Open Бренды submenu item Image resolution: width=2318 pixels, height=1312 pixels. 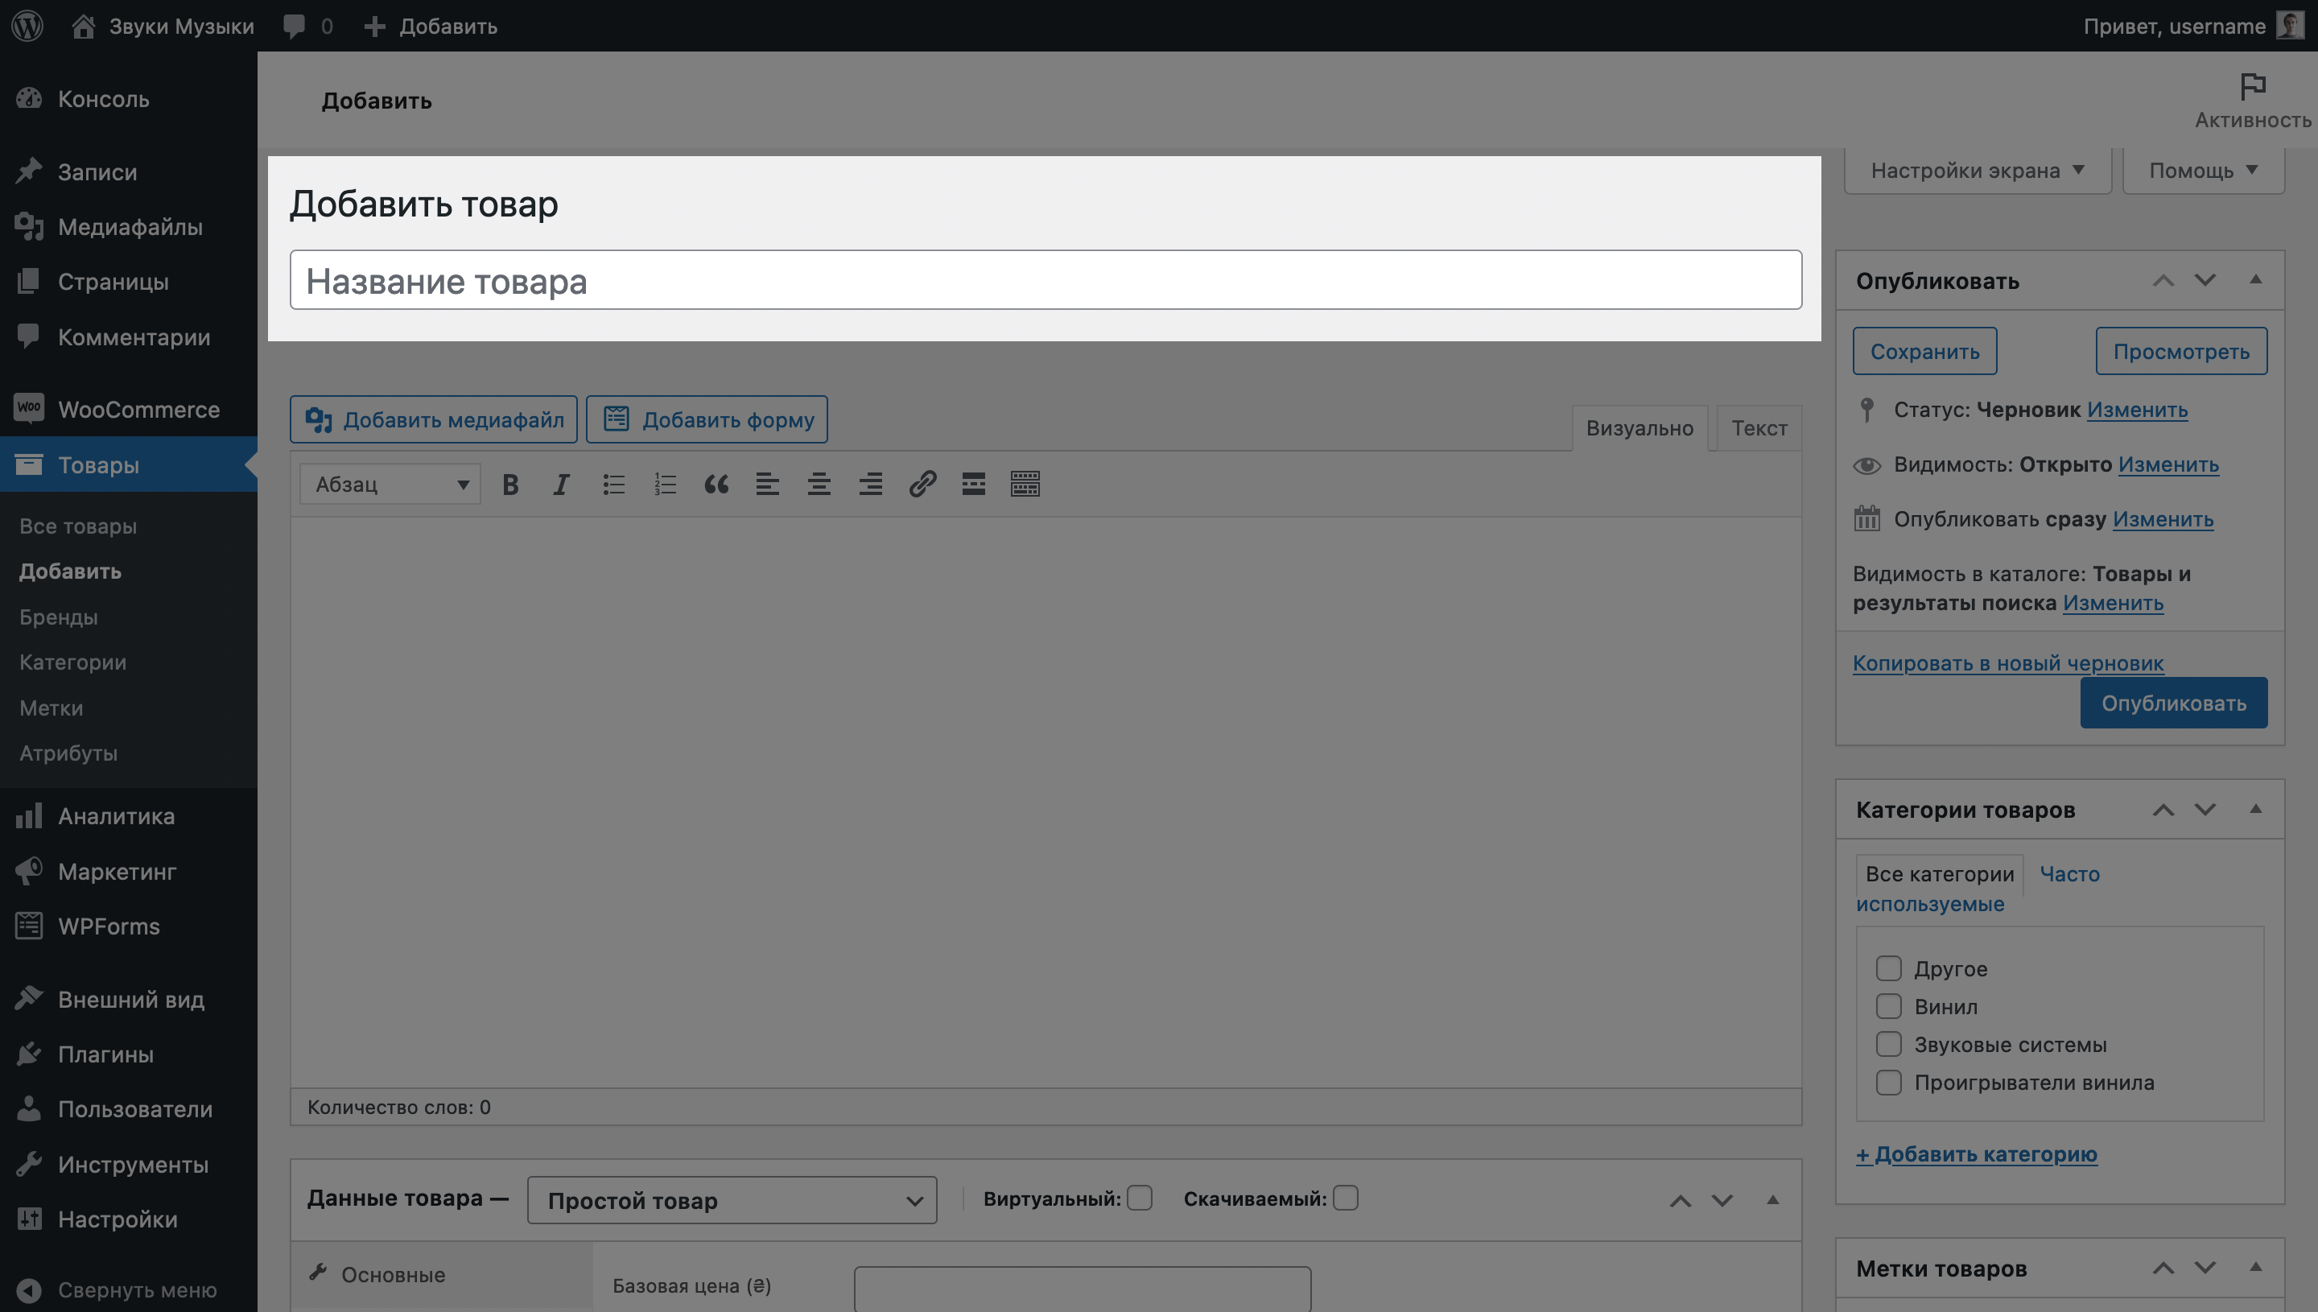click(x=59, y=617)
